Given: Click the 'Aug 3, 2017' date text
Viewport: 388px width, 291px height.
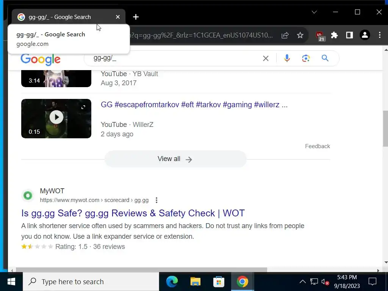Looking at the screenshot, I should pos(119,83).
